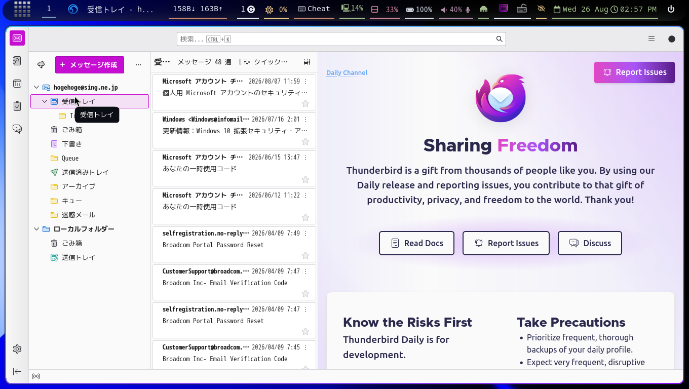Collapse the hogehoge@sing.ne.jp account tree

(36, 88)
